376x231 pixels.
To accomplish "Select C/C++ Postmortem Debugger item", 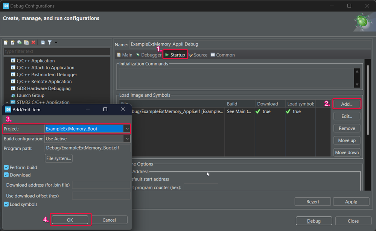I will coord(47,74).
